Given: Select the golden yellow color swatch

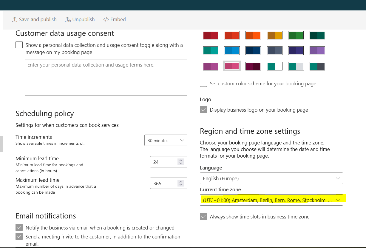Looking at the screenshot, I should 274,35.
